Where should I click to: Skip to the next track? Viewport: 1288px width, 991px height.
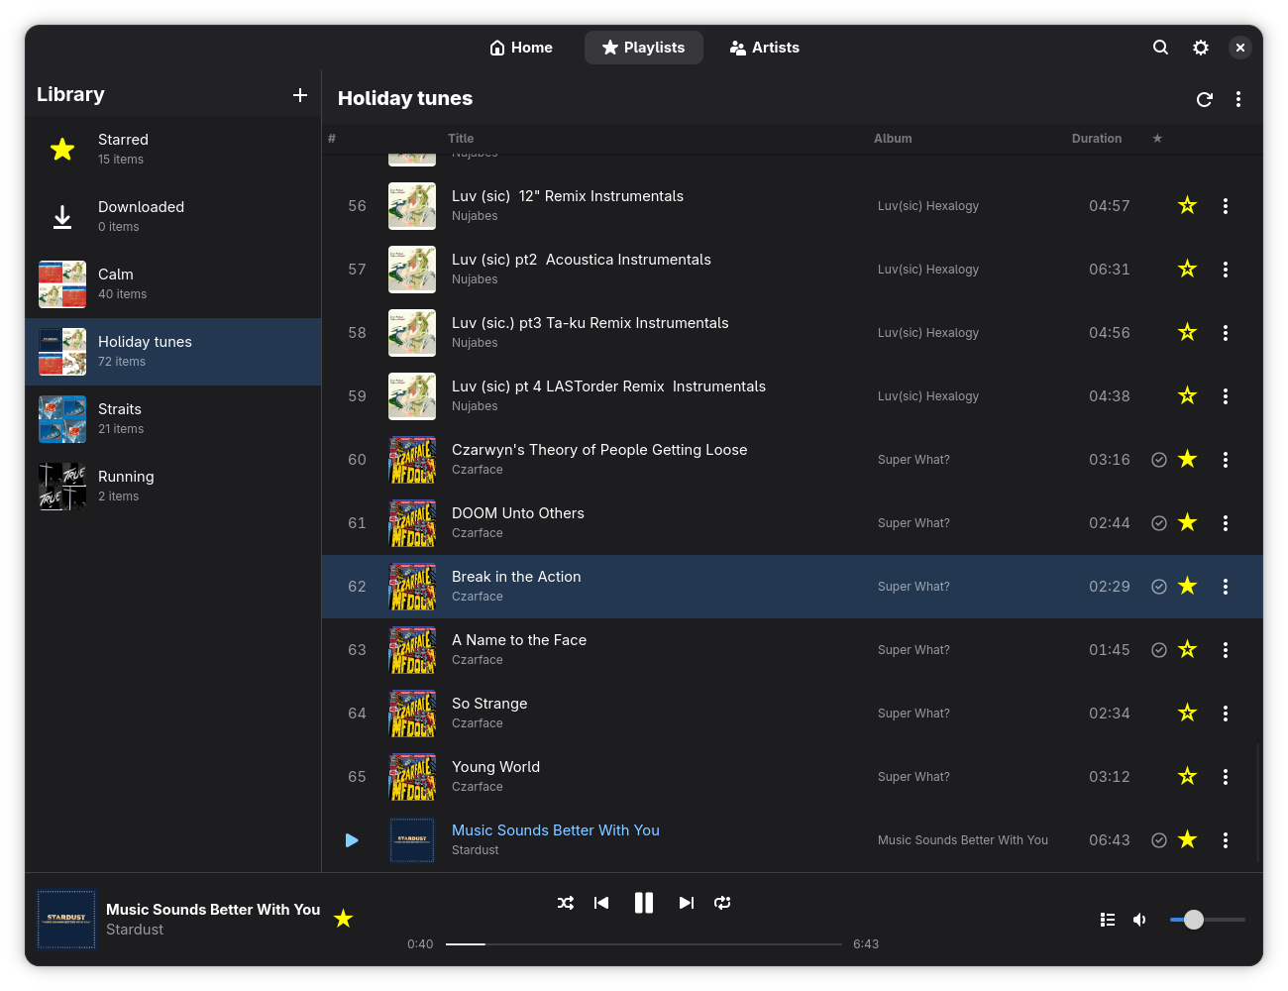coord(686,903)
